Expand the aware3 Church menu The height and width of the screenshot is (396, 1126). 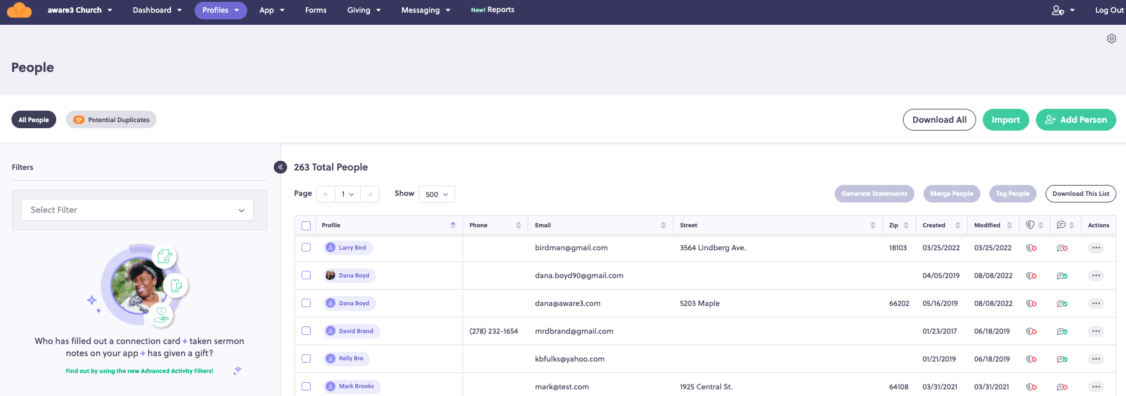(80, 10)
